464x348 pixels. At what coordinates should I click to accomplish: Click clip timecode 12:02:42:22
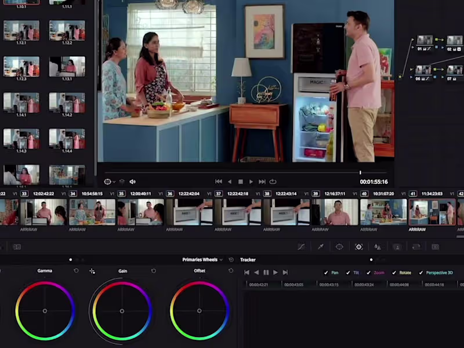(x=43, y=194)
